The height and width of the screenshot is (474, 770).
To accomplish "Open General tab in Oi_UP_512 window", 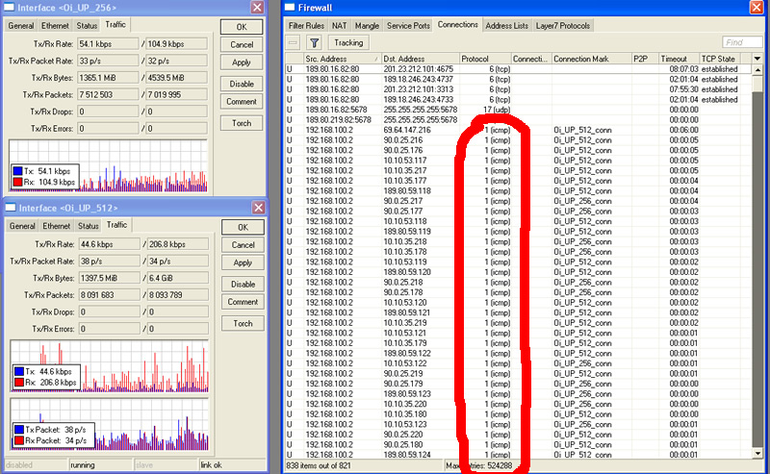I will coord(22,226).
